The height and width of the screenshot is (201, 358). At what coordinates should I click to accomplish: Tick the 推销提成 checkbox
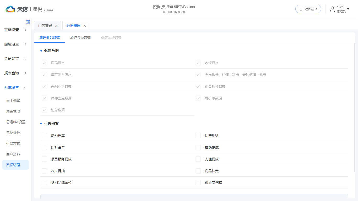(x=198, y=147)
